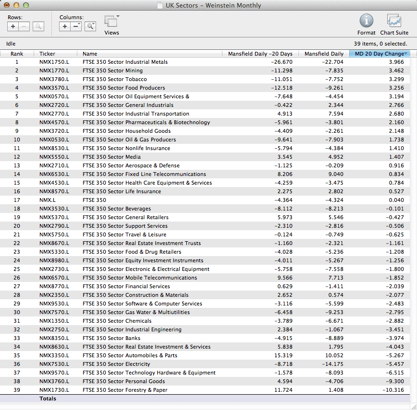The height and width of the screenshot is (410, 417).
Task: Toggle sort arrow on MD 20 Day Change
Action: click(x=406, y=54)
